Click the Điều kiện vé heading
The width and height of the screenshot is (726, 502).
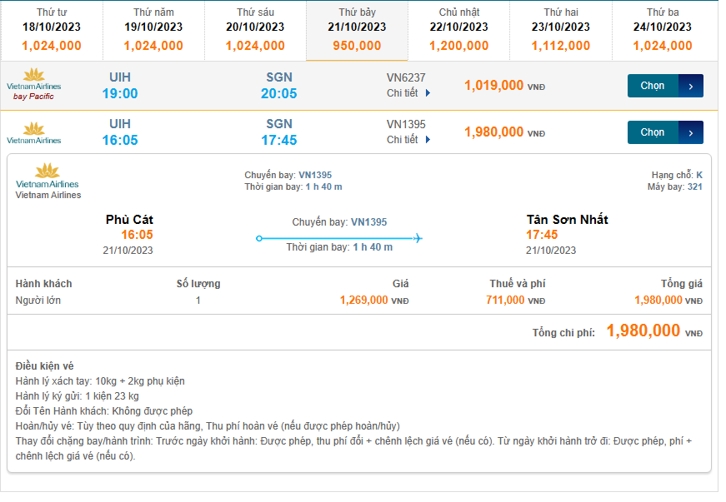[x=45, y=366]
